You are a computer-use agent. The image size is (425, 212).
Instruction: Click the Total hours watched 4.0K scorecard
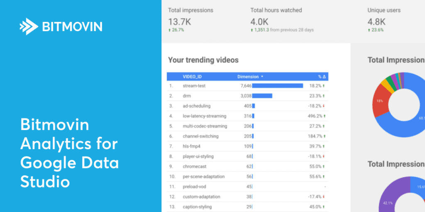[282, 20]
